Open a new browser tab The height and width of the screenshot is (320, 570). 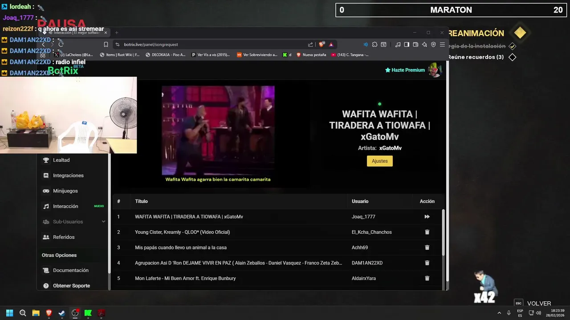point(117,32)
